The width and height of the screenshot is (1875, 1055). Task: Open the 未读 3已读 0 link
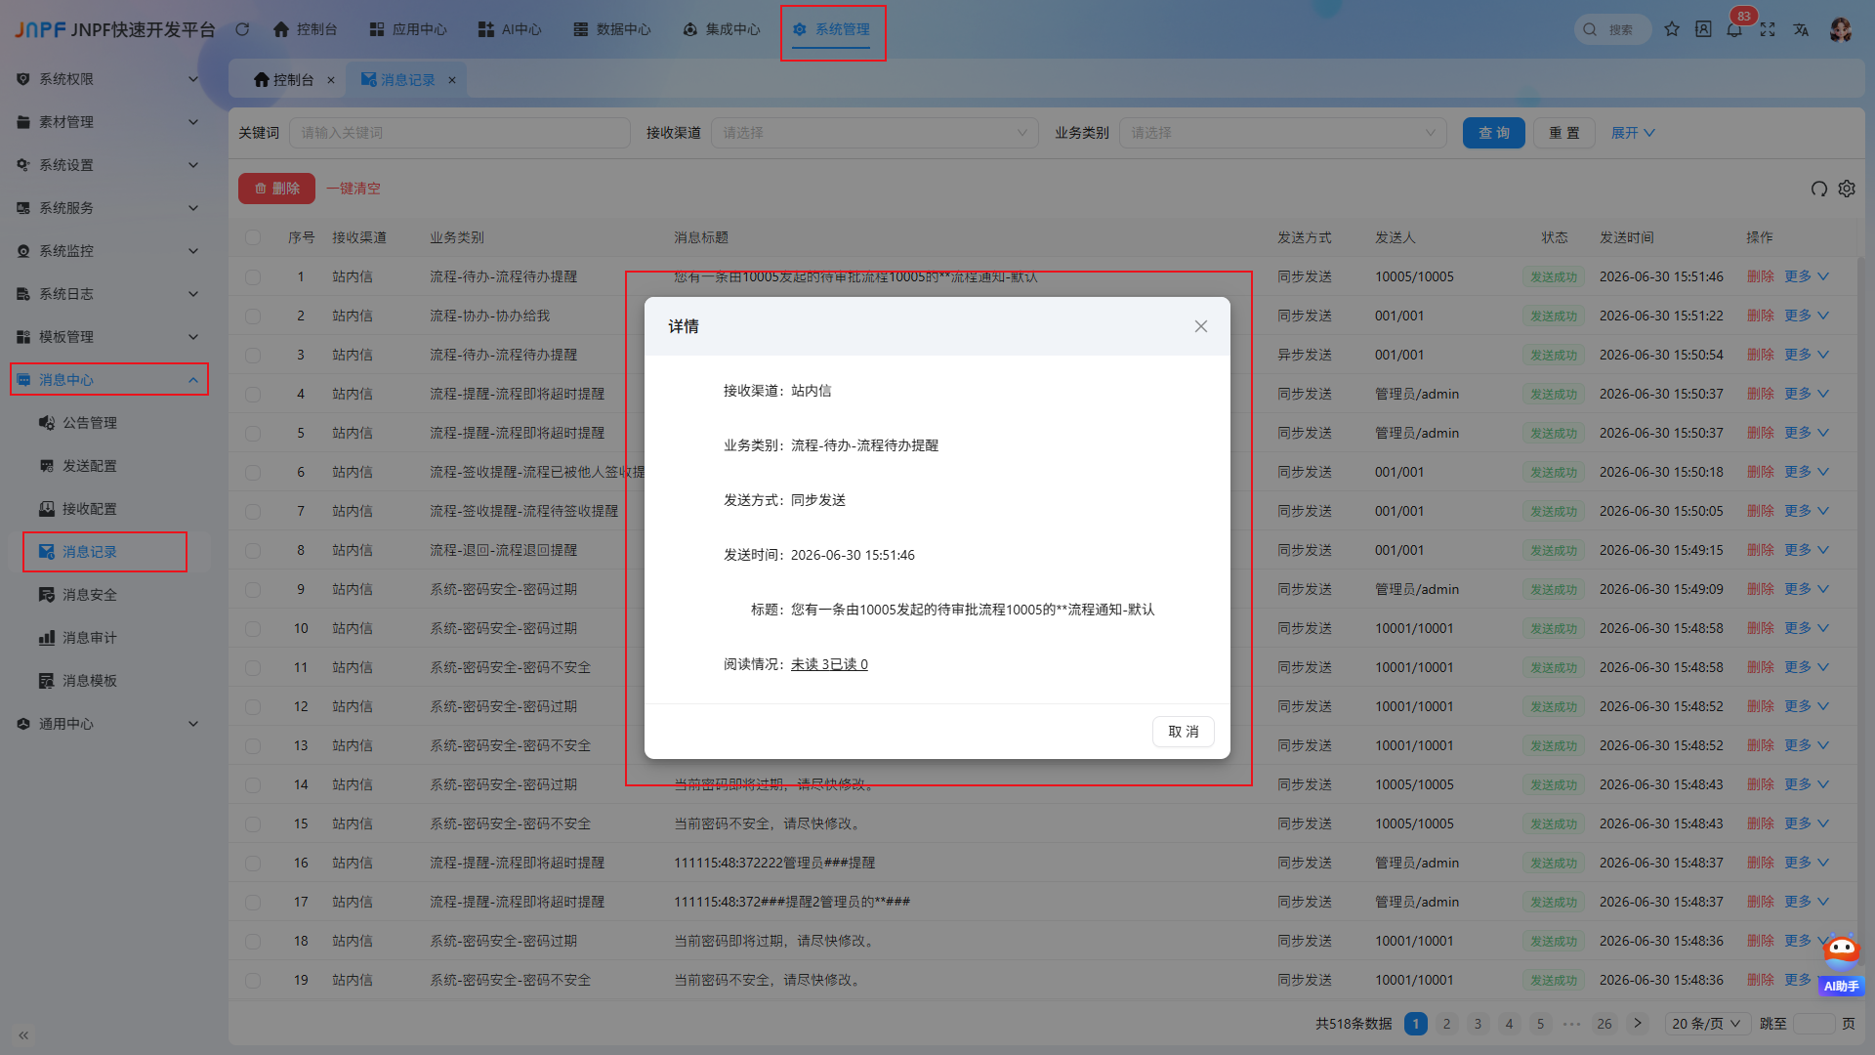click(829, 664)
